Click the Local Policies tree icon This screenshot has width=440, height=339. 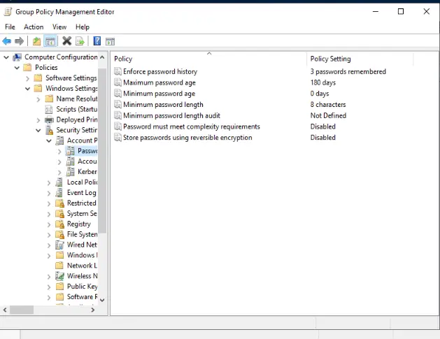pos(59,182)
